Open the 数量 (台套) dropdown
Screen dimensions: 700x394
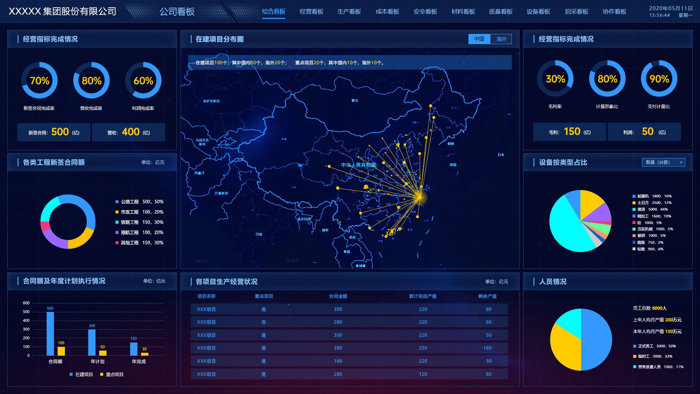(663, 162)
